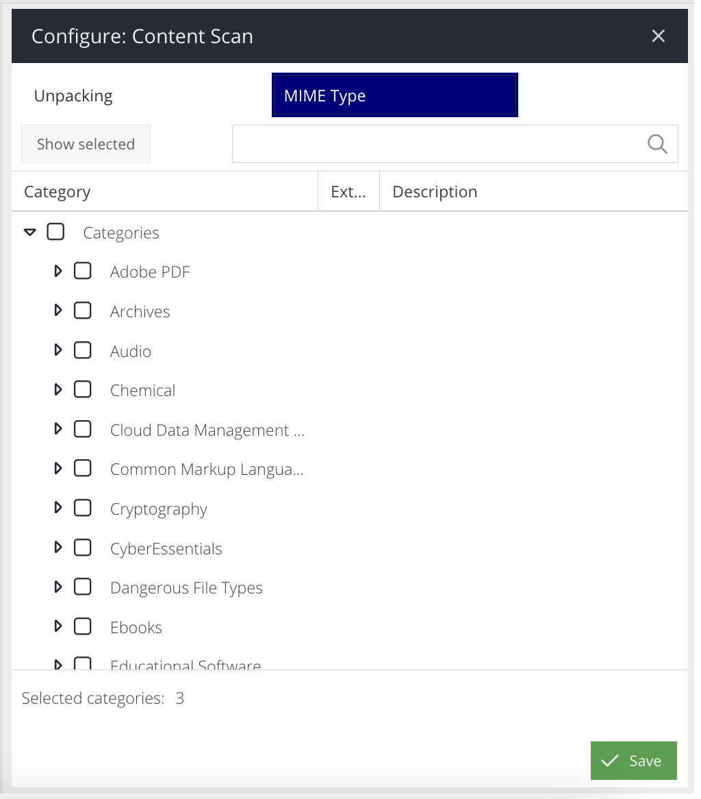
Task: Expand the Dangerous File Types category
Action: pyautogui.click(x=58, y=587)
